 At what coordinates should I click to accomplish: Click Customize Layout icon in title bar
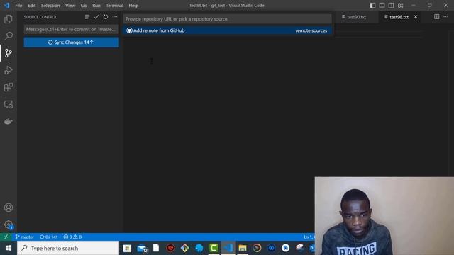[400, 6]
